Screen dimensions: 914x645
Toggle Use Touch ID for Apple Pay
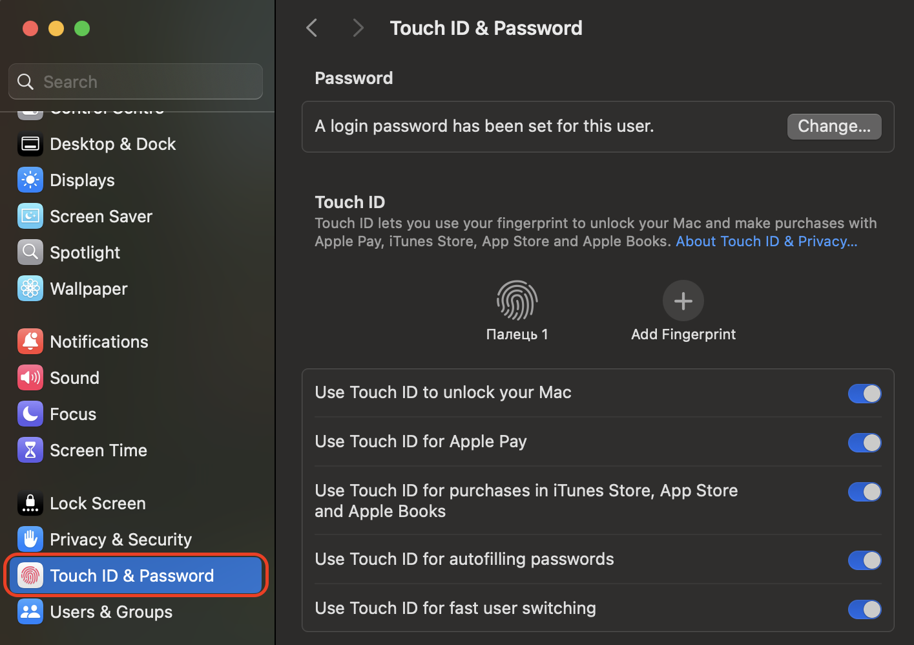pyautogui.click(x=865, y=443)
